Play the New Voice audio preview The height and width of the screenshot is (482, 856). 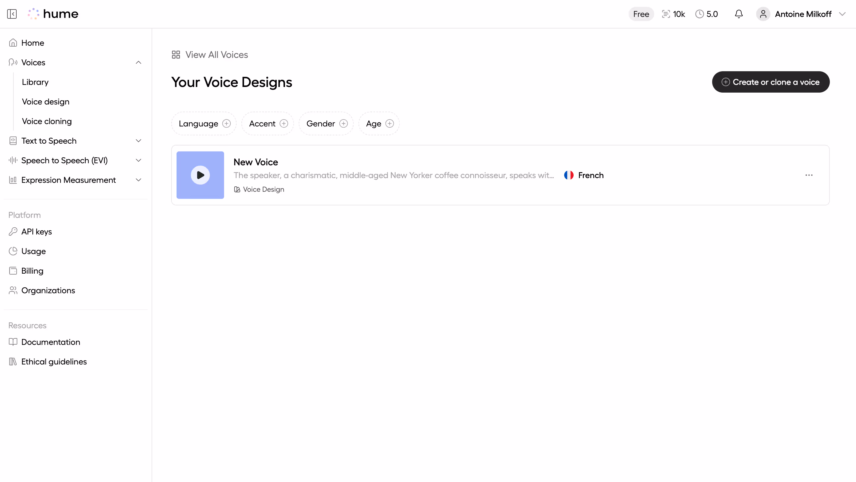pyautogui.click(x=200, y=175)
